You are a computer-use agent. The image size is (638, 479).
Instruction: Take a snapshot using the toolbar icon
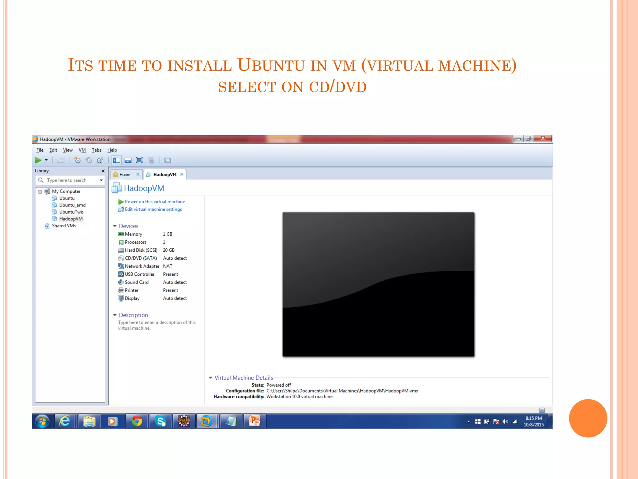click(x=77, y=160)
